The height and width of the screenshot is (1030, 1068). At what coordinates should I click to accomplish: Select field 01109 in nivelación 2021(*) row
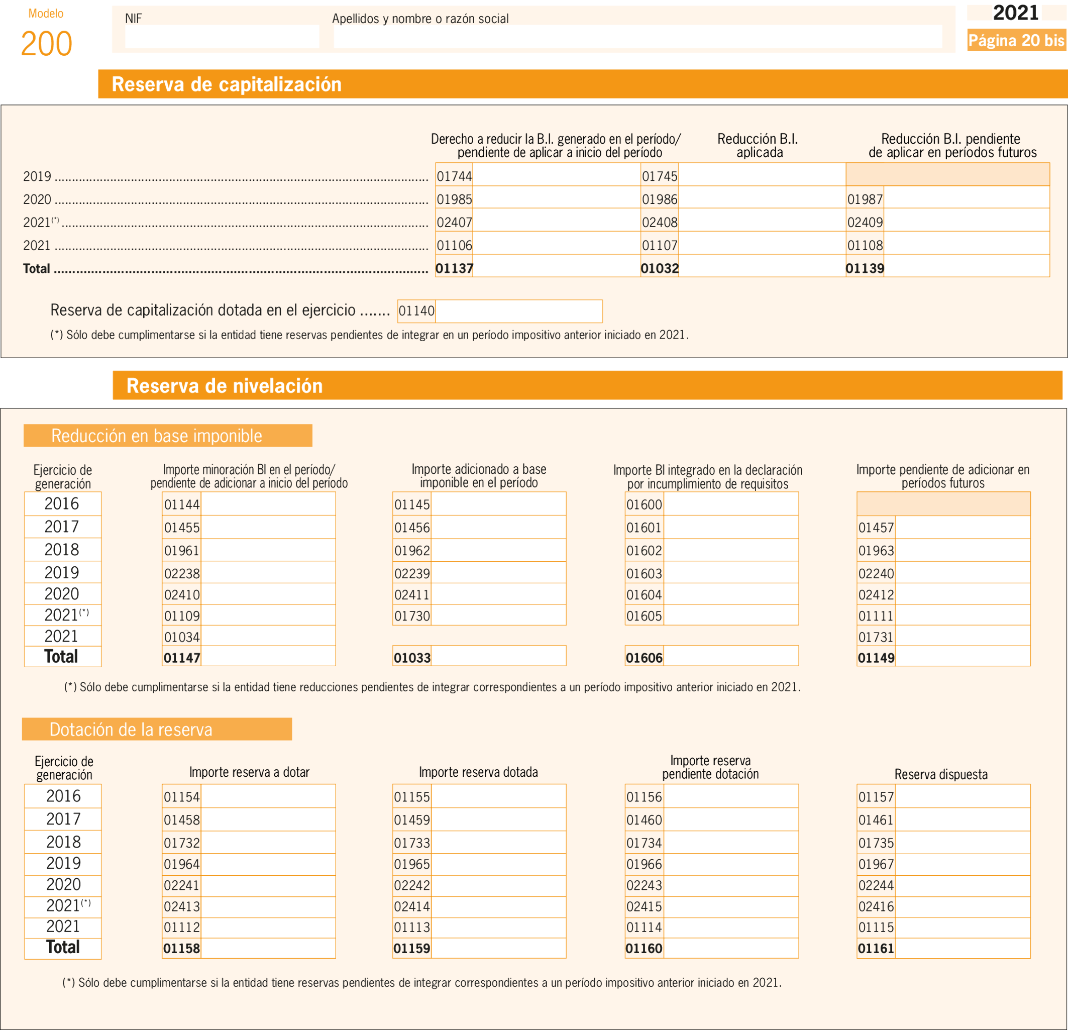click(268, 614)
